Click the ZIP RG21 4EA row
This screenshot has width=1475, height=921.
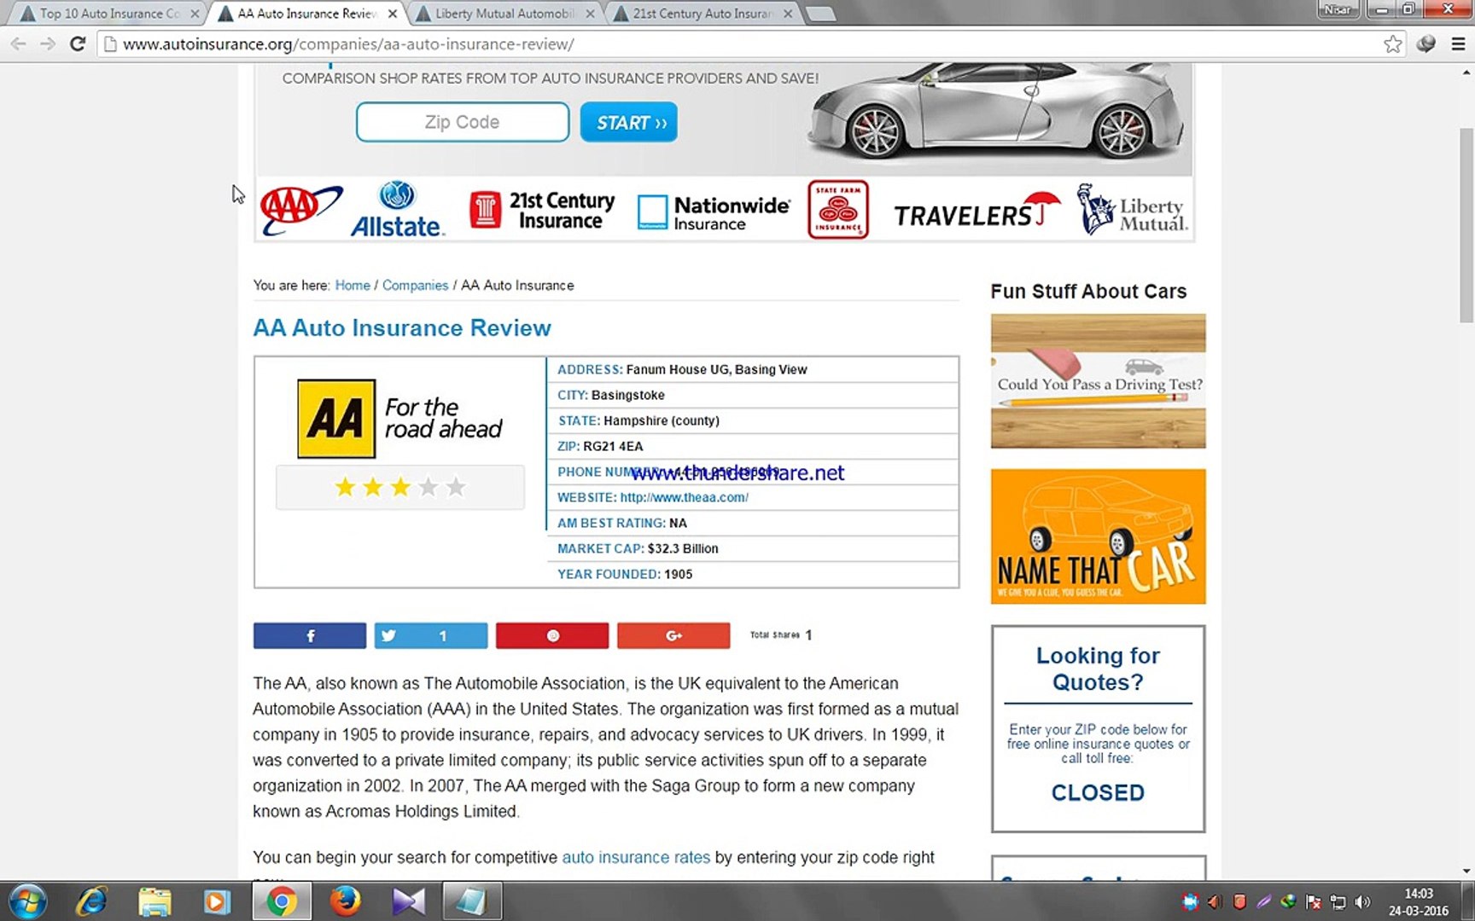(753, 446)
